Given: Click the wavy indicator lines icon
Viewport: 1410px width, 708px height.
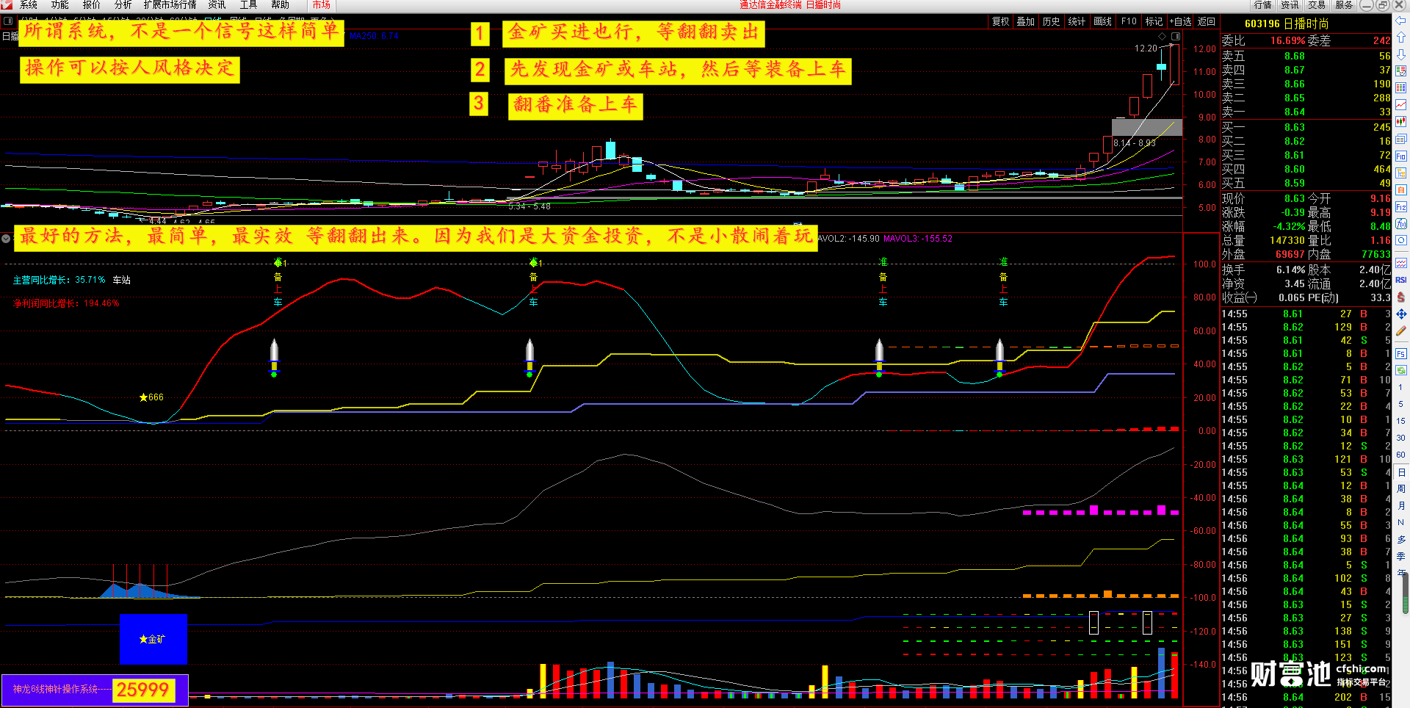Looking at the screenshot, I should click(x=1401, y=263).
